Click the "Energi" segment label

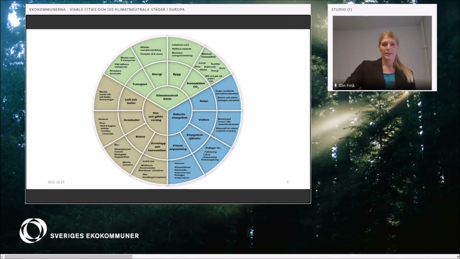[x=157, y=74]
